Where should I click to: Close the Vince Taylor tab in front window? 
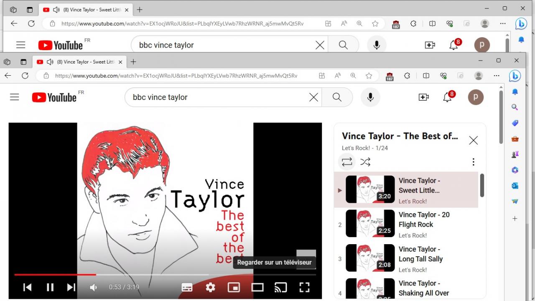tap(120, 62)
